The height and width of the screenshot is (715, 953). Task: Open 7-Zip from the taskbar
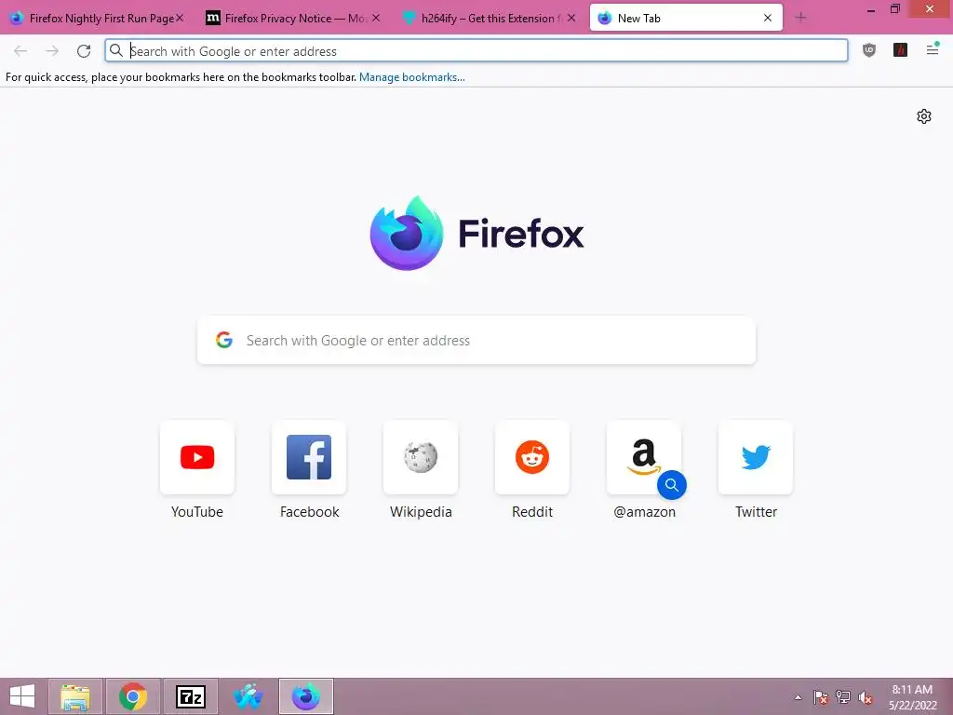[x=190, y=696]
